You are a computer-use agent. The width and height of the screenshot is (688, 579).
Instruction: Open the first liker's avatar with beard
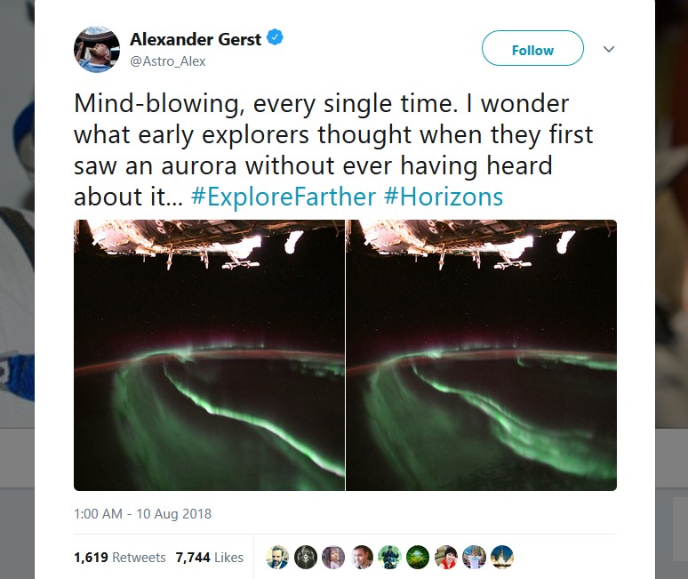pos(277,557)
